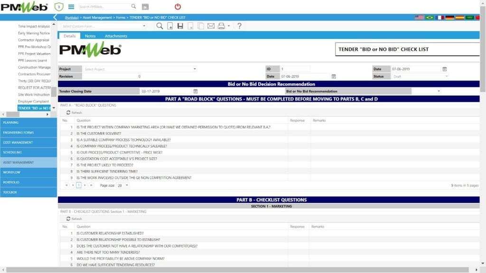Click the Copy record icon
The width and height of the screenshot is (486, 273).
201,26
